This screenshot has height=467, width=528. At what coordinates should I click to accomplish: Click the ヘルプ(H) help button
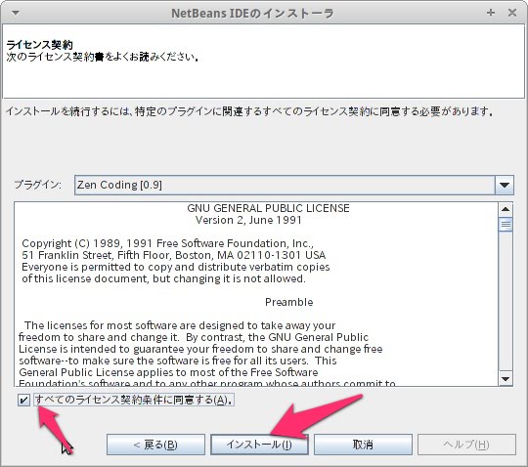466,445
